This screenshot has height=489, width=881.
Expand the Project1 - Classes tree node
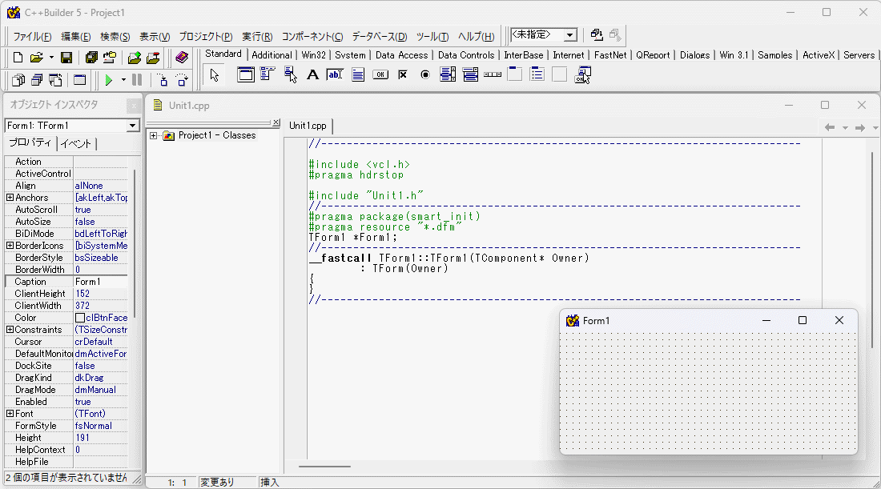[154, 135]
